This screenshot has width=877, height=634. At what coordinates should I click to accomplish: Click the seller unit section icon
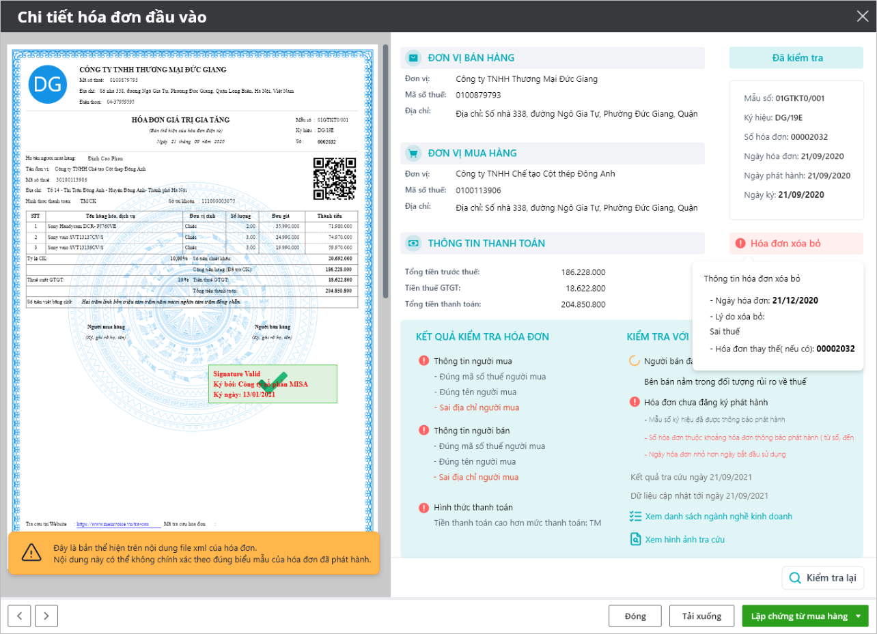tap(413, 58)
